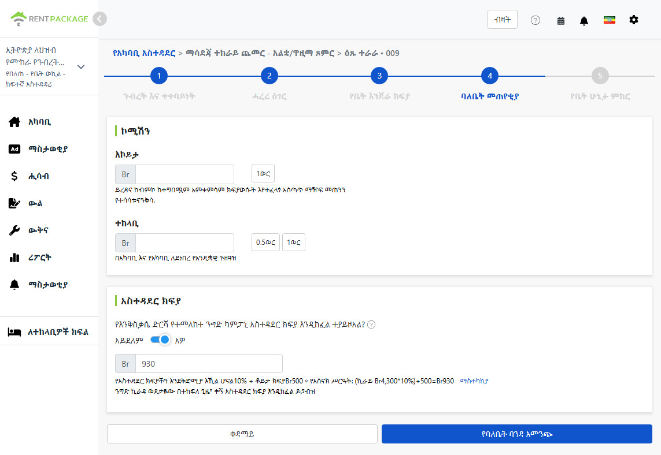Click the ብዛት button in header
This screenshot has width=661, height=455.
[503, 20]
